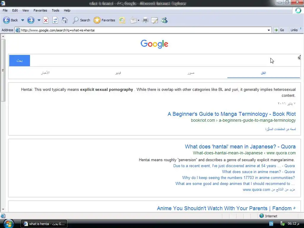Image resolution: width=304 pixels, height=228 pixels.
Task: Click the Arabic date under the snippet
Action: [x=286, y=104]
